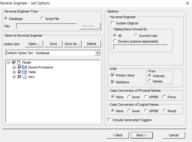Uncheck the Table checkbox in tree
Screen dimensions: 192x142
click(20, 72)
